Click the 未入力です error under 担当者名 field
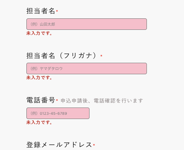 tap(39, 33)
